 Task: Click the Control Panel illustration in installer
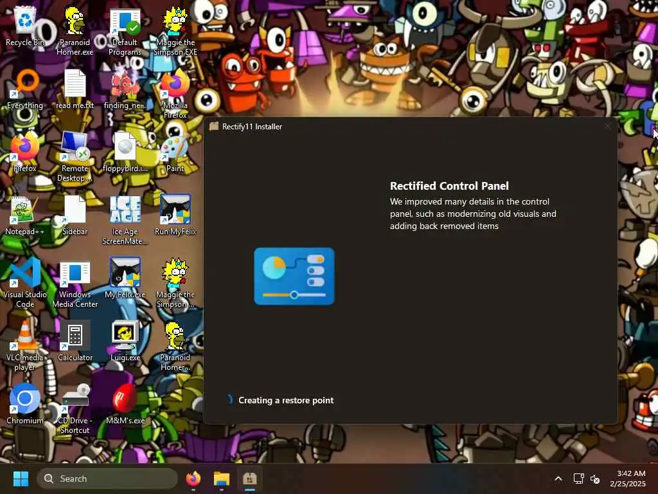[294, 277]
